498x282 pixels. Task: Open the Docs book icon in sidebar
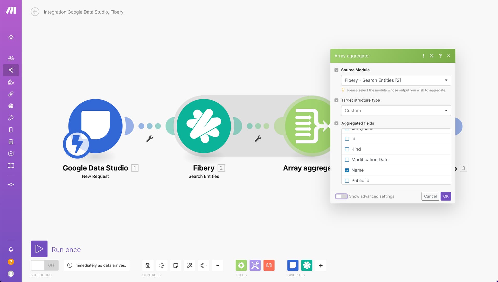[11, 166]
